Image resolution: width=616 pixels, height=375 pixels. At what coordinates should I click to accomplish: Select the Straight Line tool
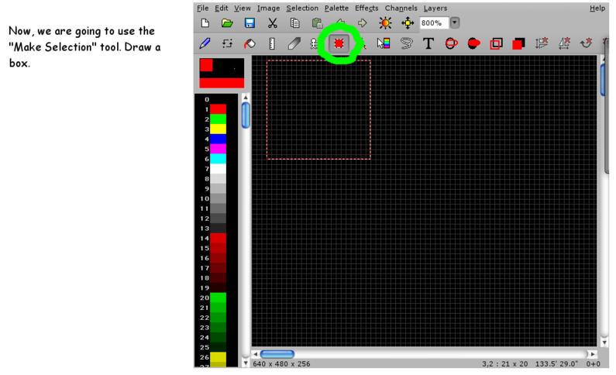pyautogui.click(x=272, y=43)
